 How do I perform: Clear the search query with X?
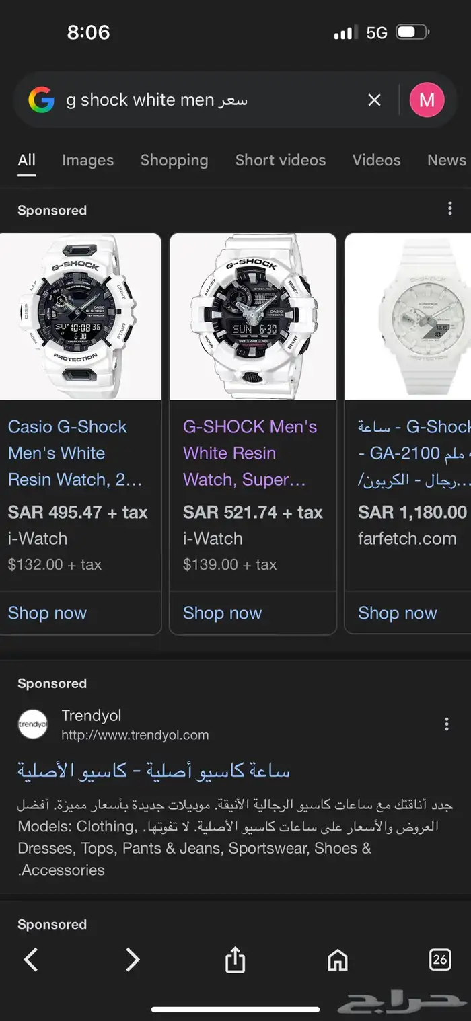[374, 100]
